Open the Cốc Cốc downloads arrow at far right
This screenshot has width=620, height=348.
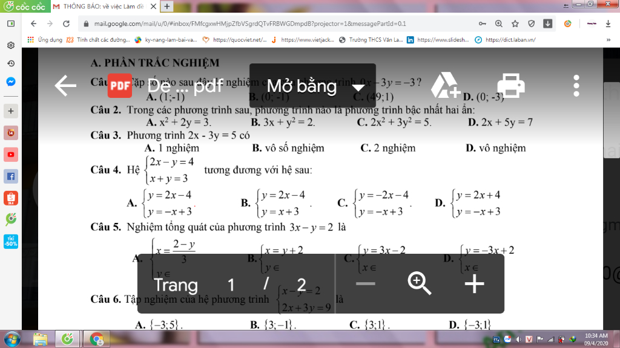(x=608, y=24)
